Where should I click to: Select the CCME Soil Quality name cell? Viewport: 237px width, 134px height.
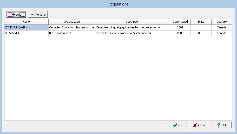tap(26, 27)
